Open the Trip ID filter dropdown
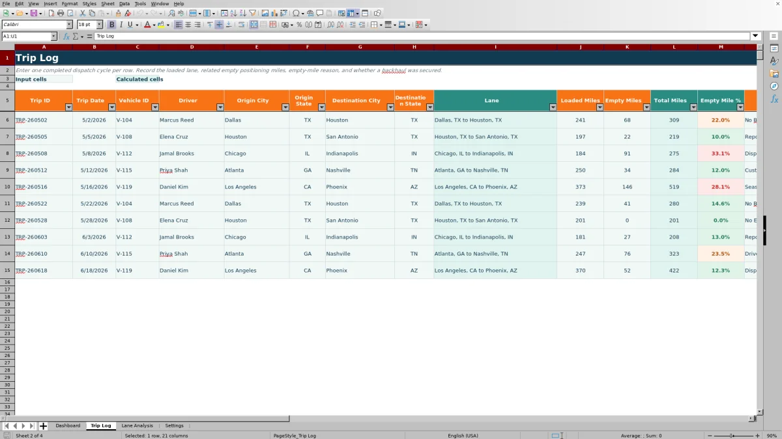782x439 pixels. tap(68, 107)
